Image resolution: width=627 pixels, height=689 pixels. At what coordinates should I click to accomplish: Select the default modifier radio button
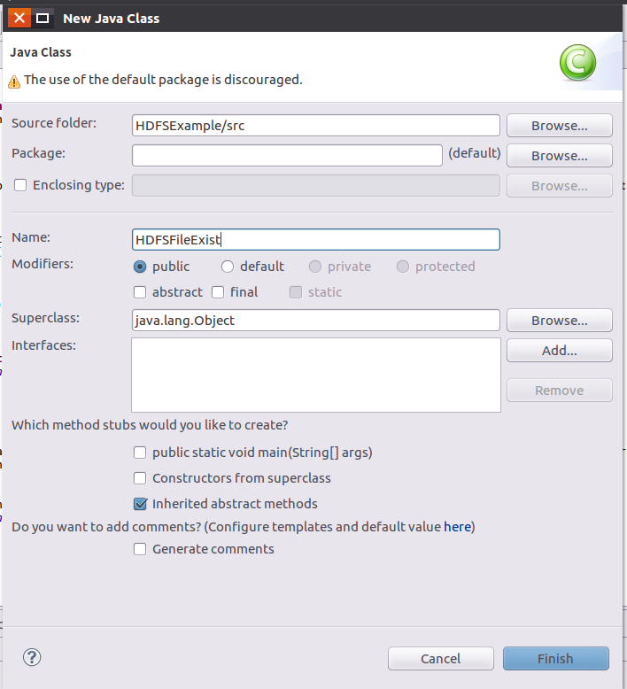[x=228, y=267]
